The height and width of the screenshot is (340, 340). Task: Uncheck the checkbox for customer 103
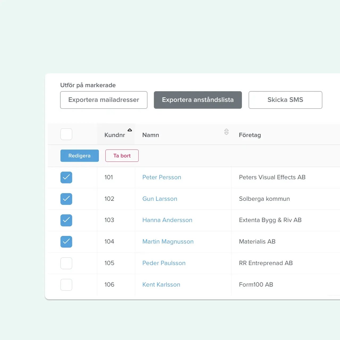tap(66, 220)
